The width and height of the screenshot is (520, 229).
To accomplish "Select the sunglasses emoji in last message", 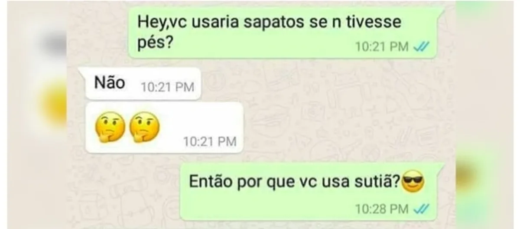I will pyautogui.click(x=413, y=181).
